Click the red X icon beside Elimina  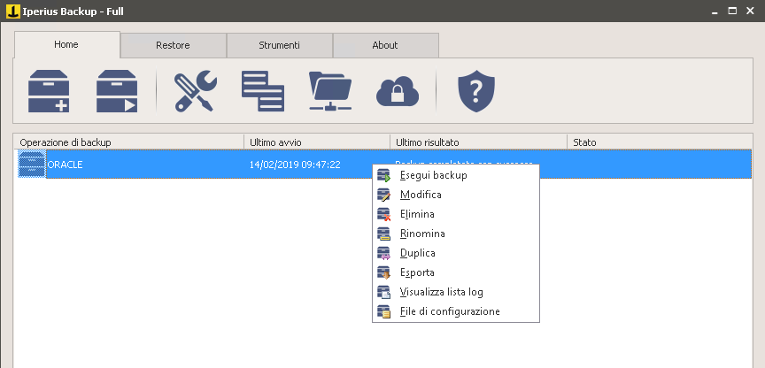click(x=384, y=214)
